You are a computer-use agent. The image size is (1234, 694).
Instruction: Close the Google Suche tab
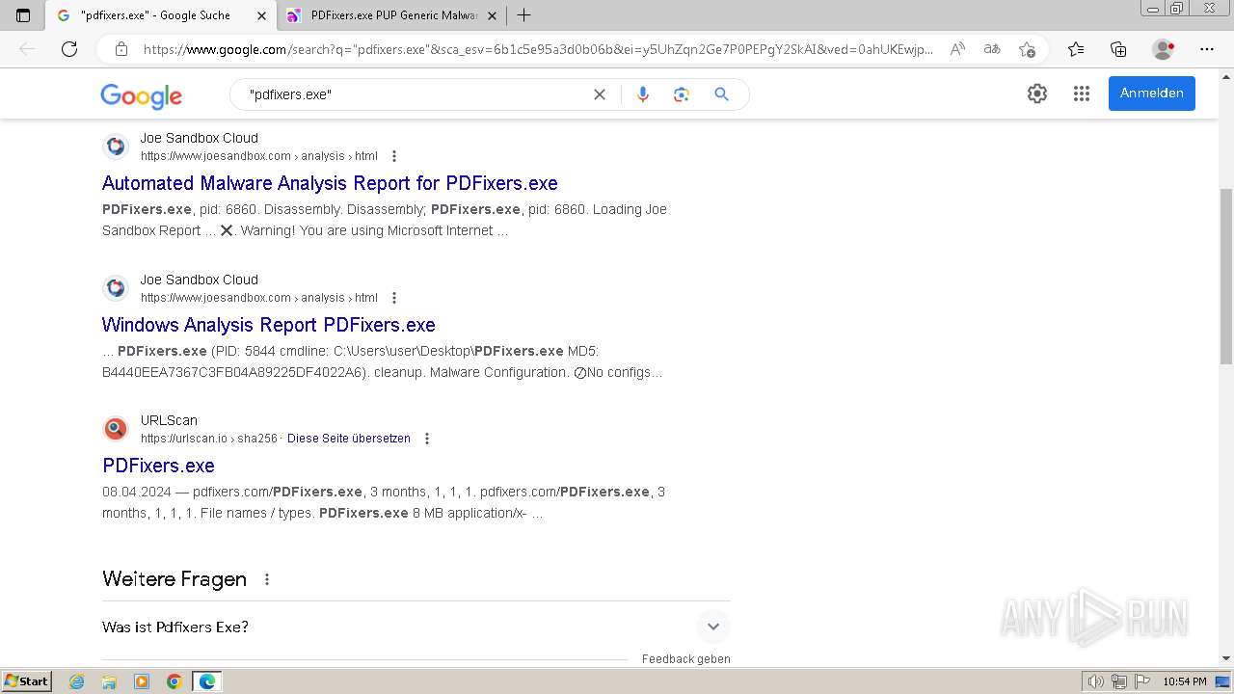pos(261,15)
